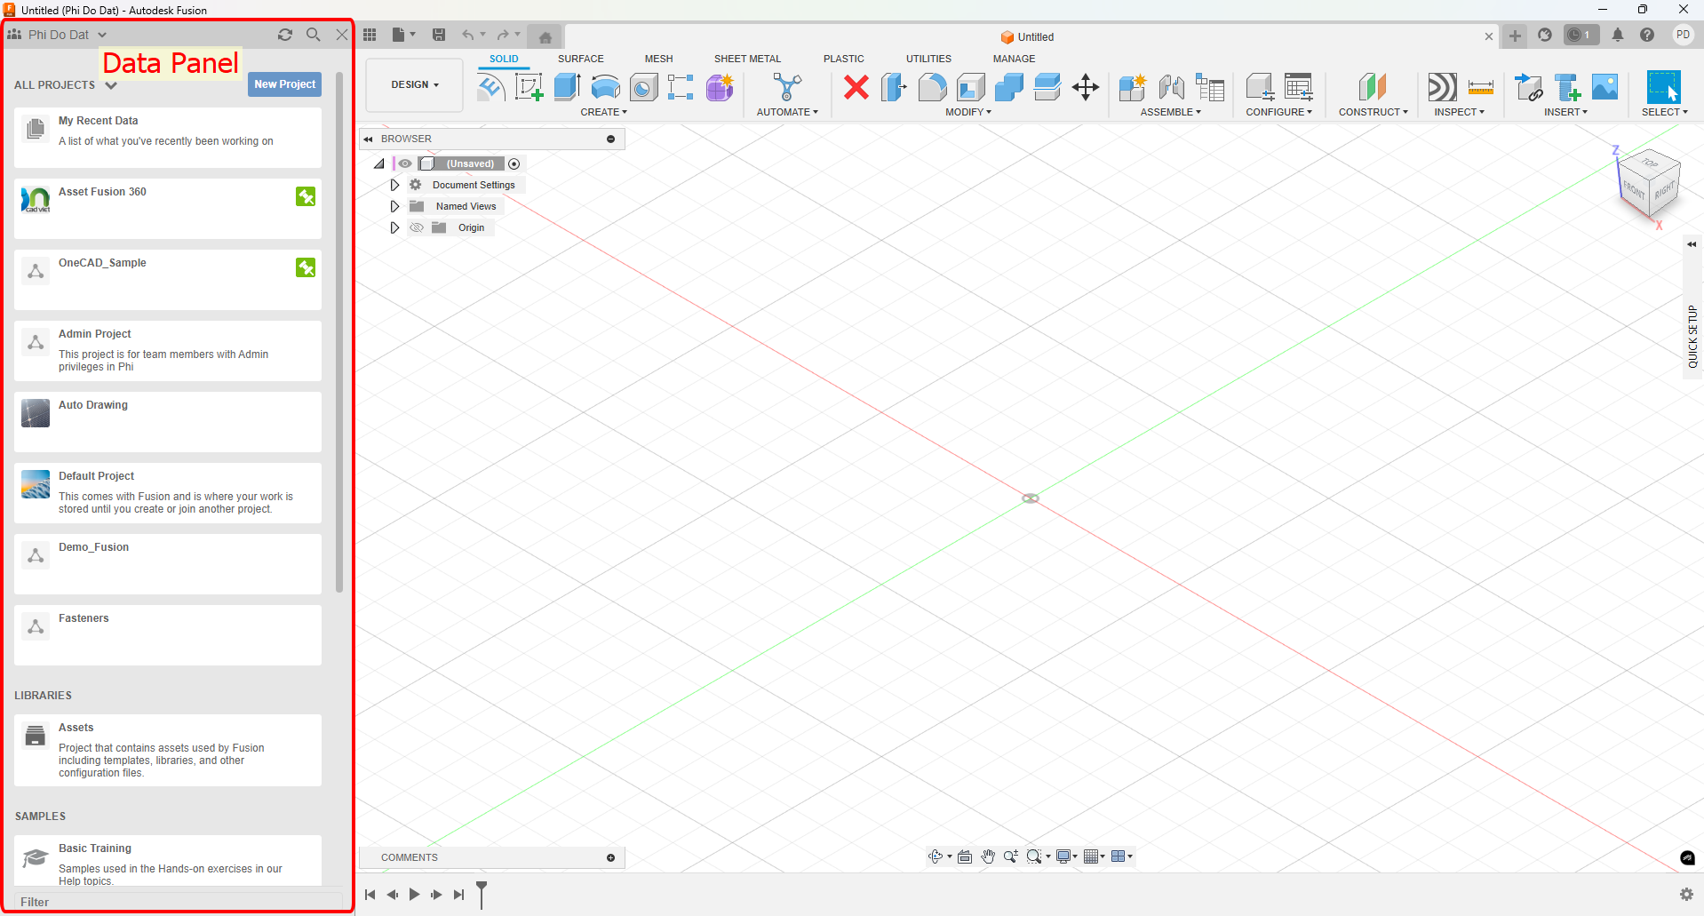Click the timeline playhead marker
The height and width of the screenshot is (916, 1704).
(482, 894)
